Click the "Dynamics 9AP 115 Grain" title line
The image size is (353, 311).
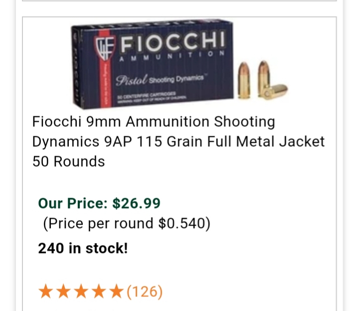117,142
